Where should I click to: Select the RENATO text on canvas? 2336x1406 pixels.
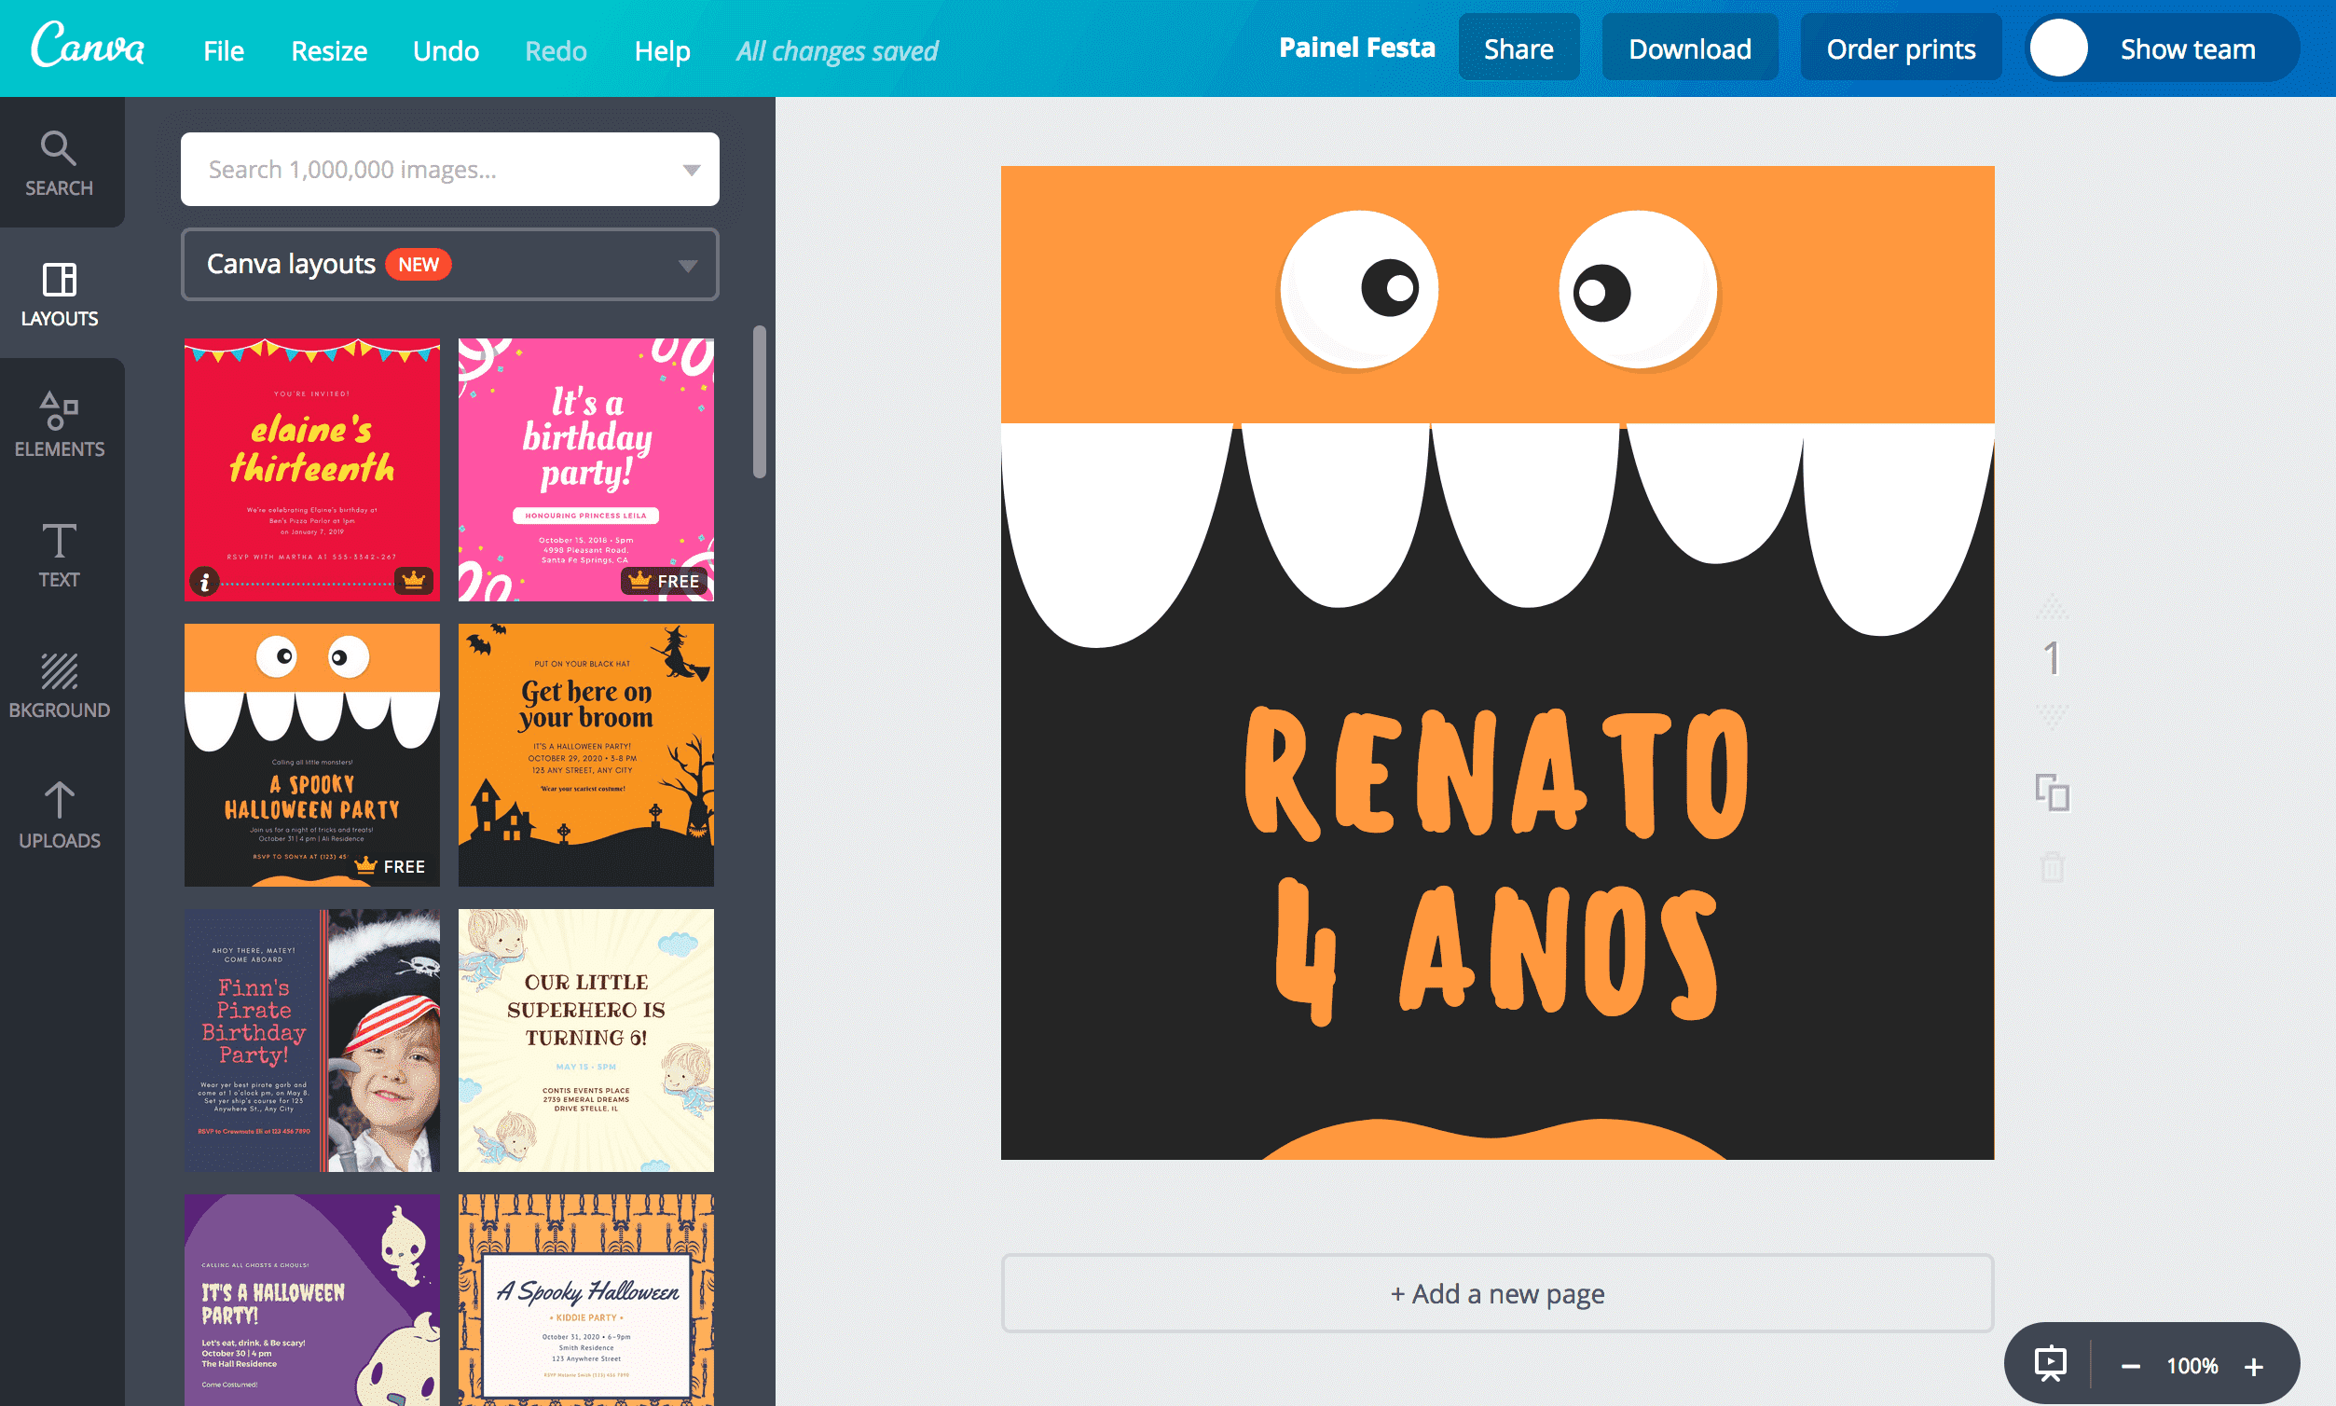tap(1497, 773)
